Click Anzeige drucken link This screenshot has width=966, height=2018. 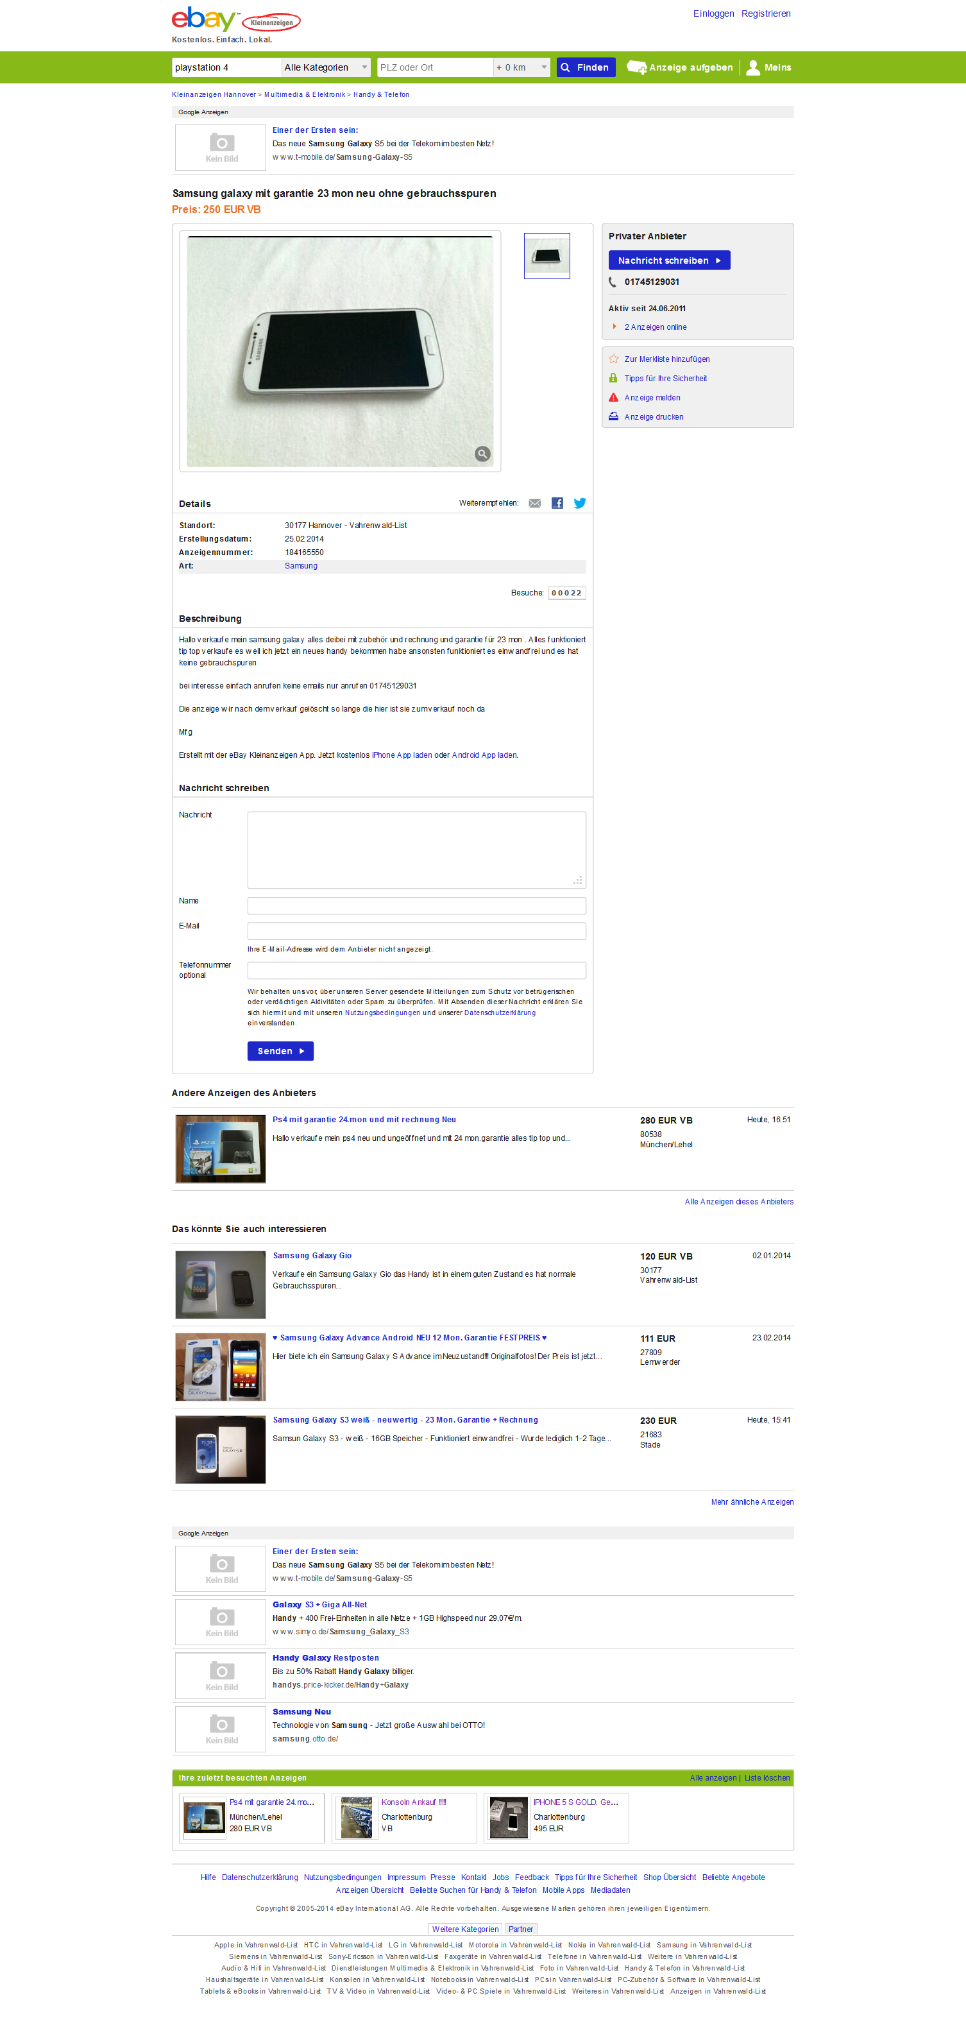click(x=654, y=418)
